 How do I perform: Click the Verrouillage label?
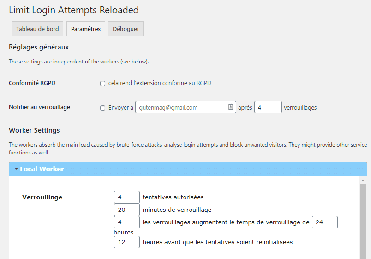42,197
